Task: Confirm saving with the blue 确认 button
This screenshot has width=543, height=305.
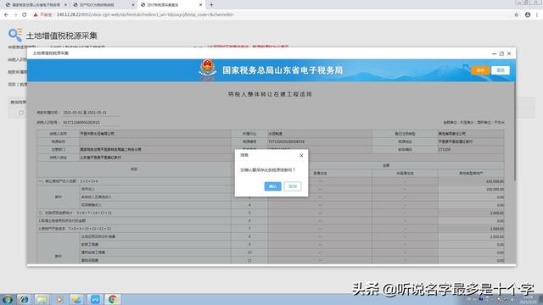Action: pyautogui.click(x=272, y=186)
